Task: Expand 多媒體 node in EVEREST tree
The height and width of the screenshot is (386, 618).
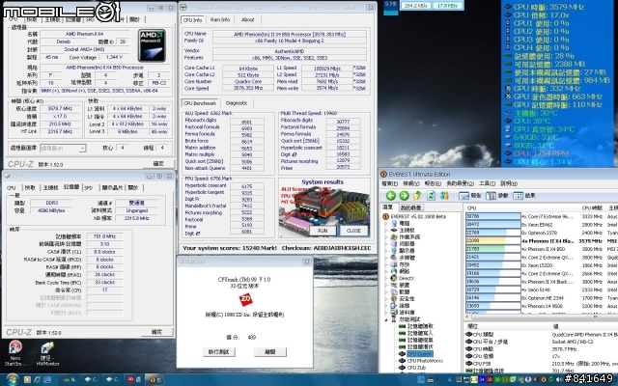Action: [386, 258]
